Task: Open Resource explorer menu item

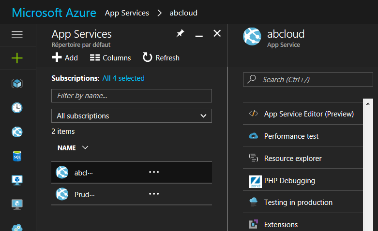Action: [303, 158]
